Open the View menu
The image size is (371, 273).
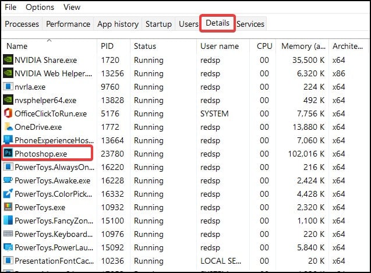point(72,7)
